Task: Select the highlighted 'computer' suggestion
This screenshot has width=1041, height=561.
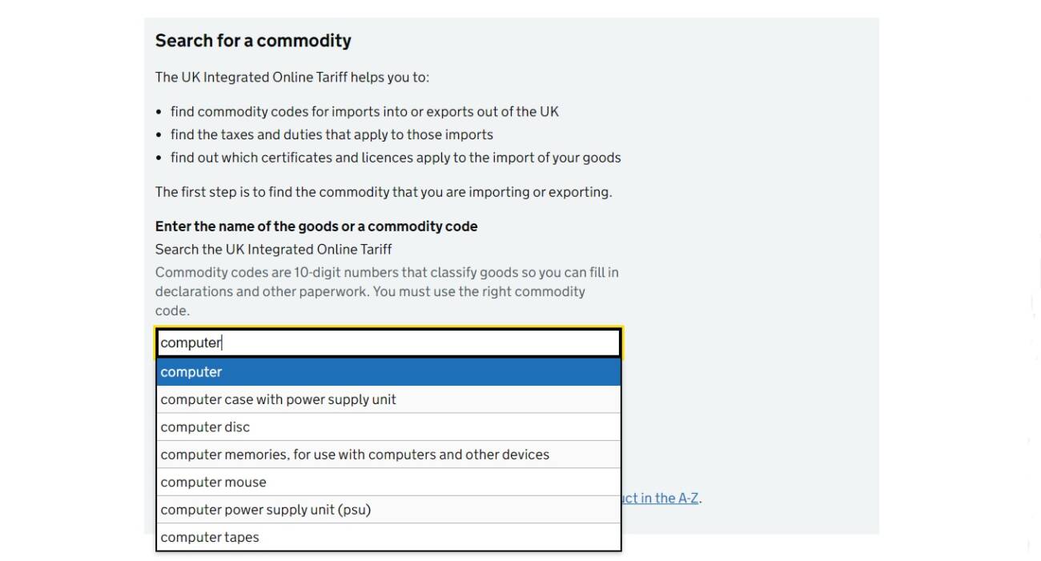Action: (x=388, y=372)
